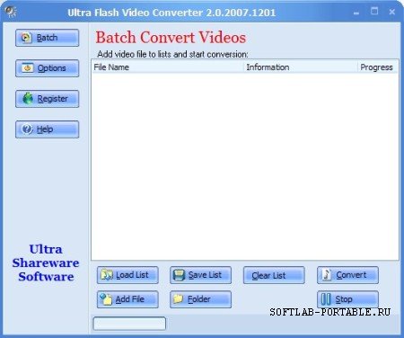The width and height of the screenshot is (404, 338).
Task: Click the Load List button
Action: (x=127, y=275)
